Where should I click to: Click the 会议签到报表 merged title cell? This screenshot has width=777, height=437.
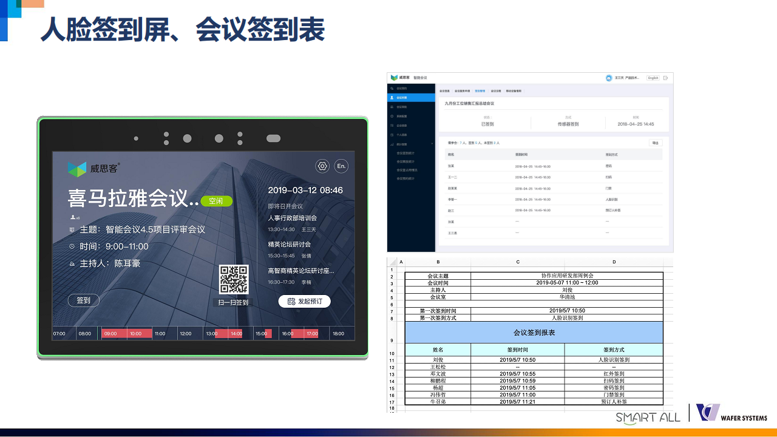tap(534, 333)
